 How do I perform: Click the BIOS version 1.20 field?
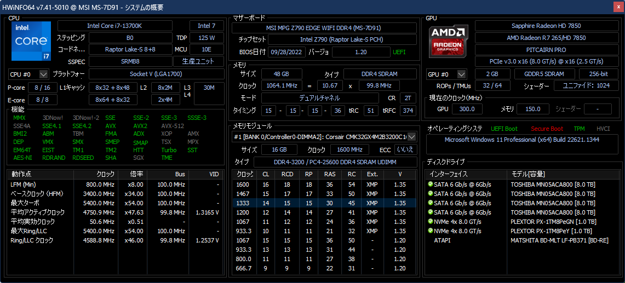361,52
